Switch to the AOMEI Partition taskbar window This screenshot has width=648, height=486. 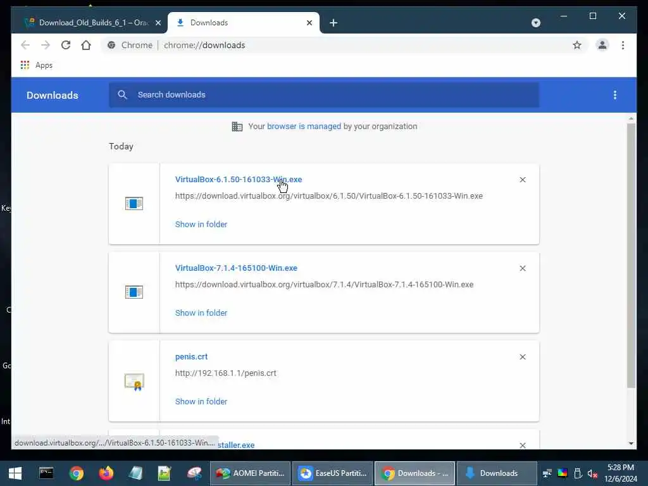coord(251,473)
